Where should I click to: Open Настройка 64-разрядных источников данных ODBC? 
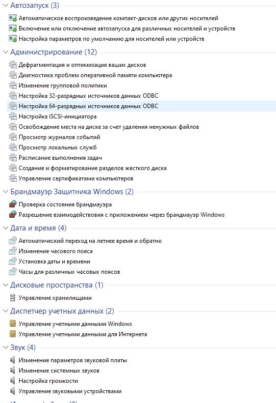[x=88, y=106]
